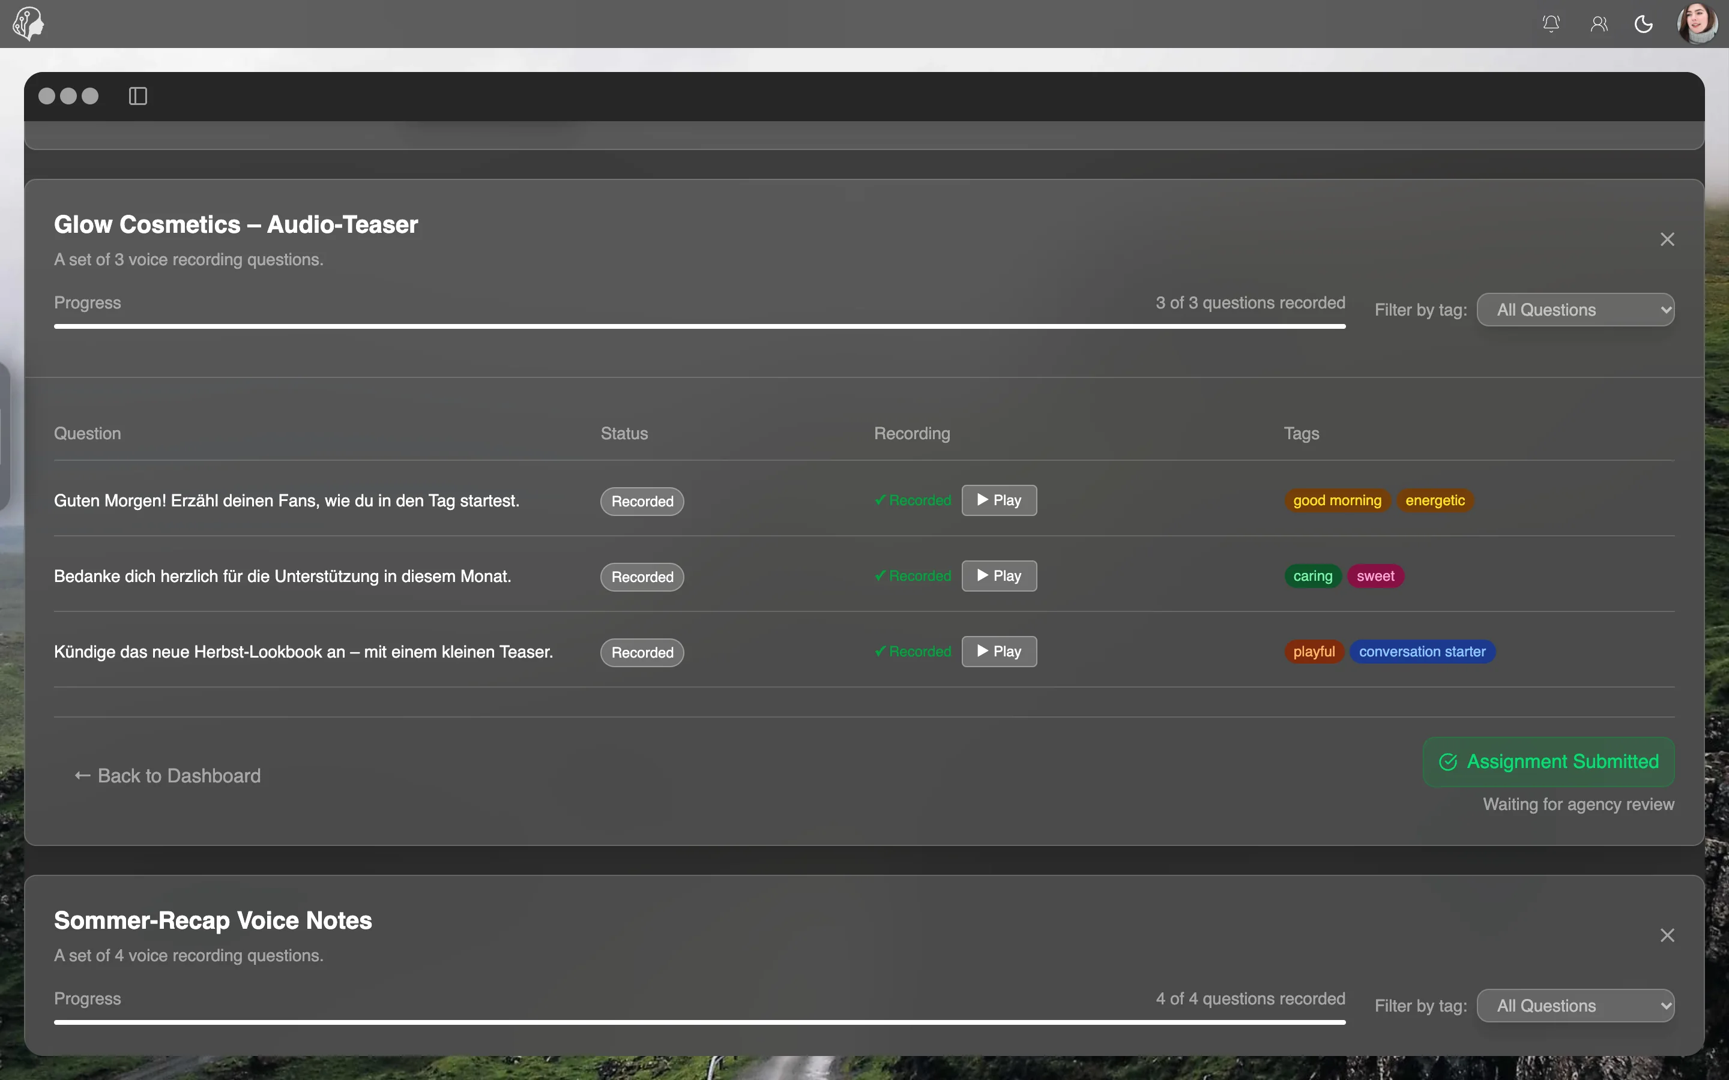Click the question 'Bedanke dich herzlich für die Unterstützung'

tap(282, 577)
